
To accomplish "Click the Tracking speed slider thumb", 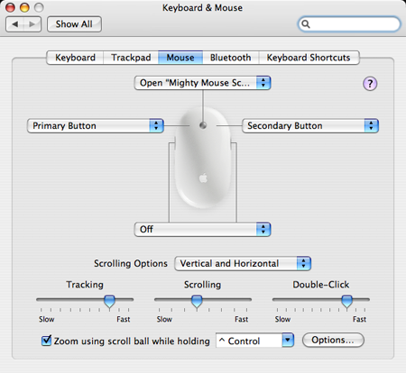I will [x=109, y=301].
